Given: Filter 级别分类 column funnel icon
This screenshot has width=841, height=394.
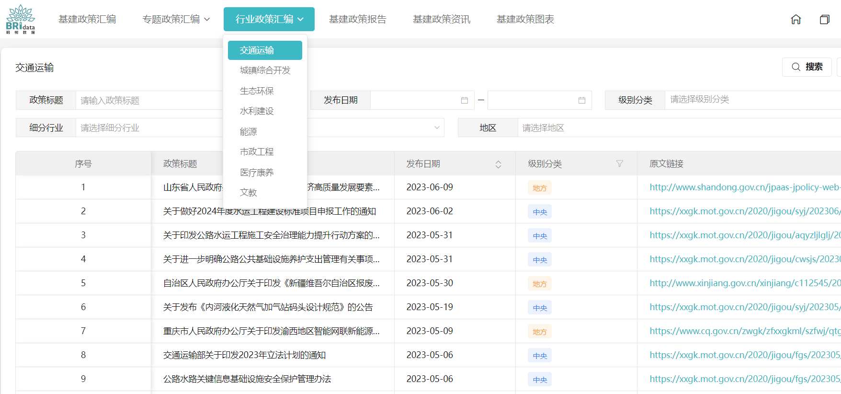Looking at the screenshot, I should (619, 163).
